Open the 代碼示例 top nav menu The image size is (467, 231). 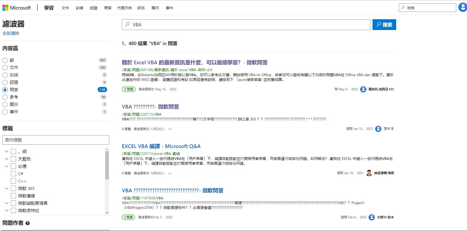pos(125,8)
